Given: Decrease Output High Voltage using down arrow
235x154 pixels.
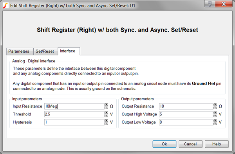Looking at the screenshot, I should pos(215,116).
